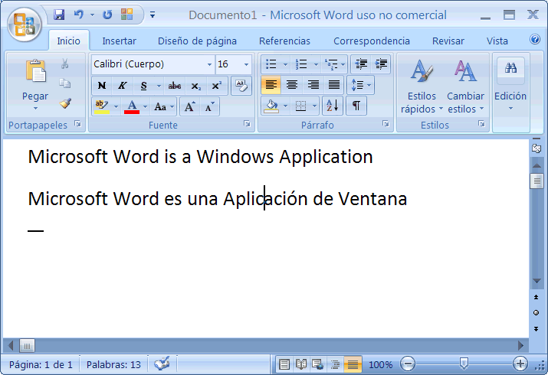The height and width of the screenshot is (375, 548).
Task: Open the Vista tab
Action: (x=497, y=41)
